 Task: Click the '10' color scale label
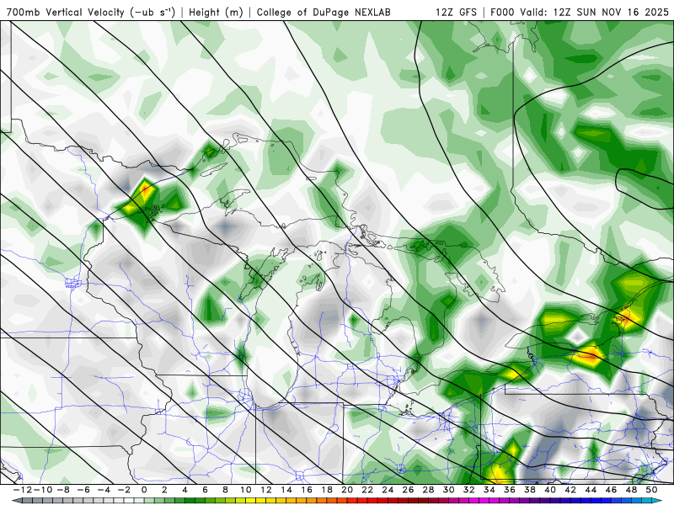(x=245, y=490)
